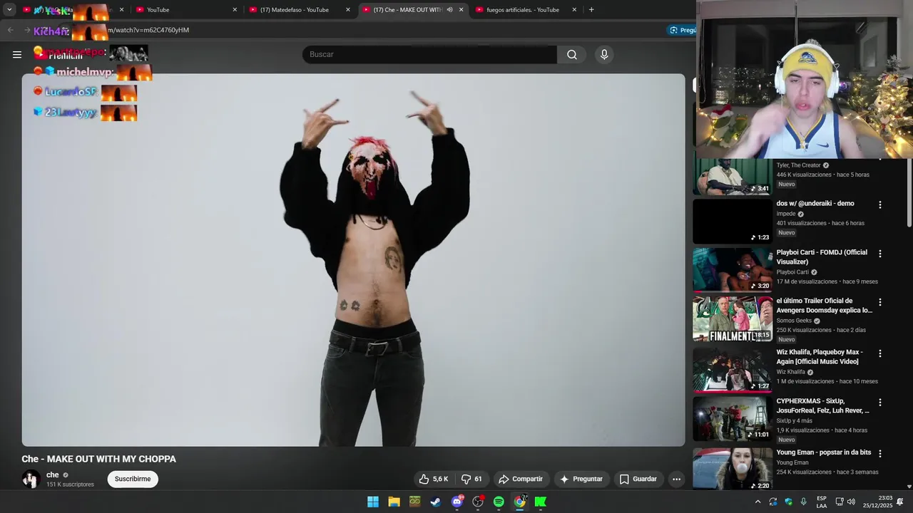Click the Compartir share button
913x513 pixels.
coord(521,480)
